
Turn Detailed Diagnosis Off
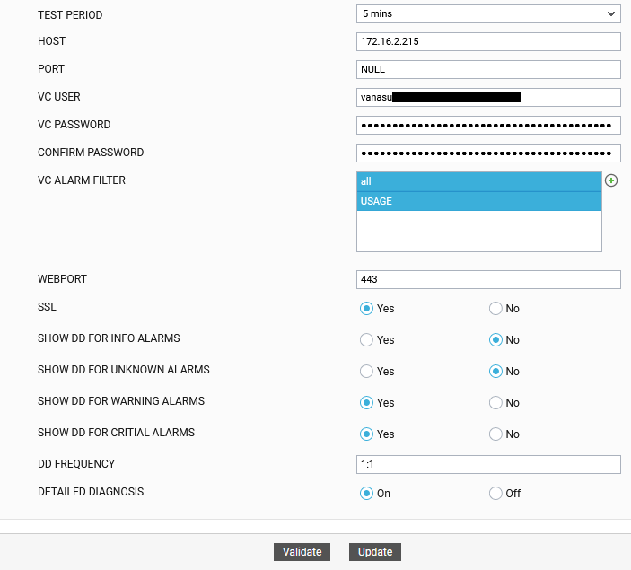[495, 493]
